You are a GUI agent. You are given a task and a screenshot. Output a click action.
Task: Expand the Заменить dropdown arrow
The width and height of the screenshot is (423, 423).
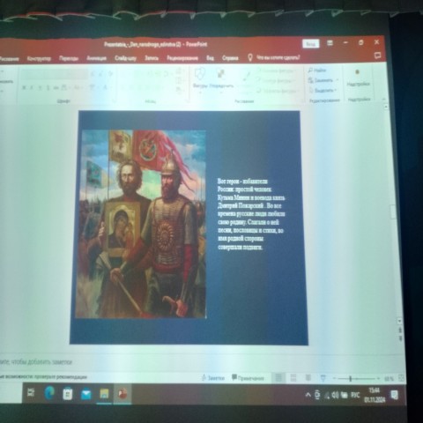pos(338,80)
